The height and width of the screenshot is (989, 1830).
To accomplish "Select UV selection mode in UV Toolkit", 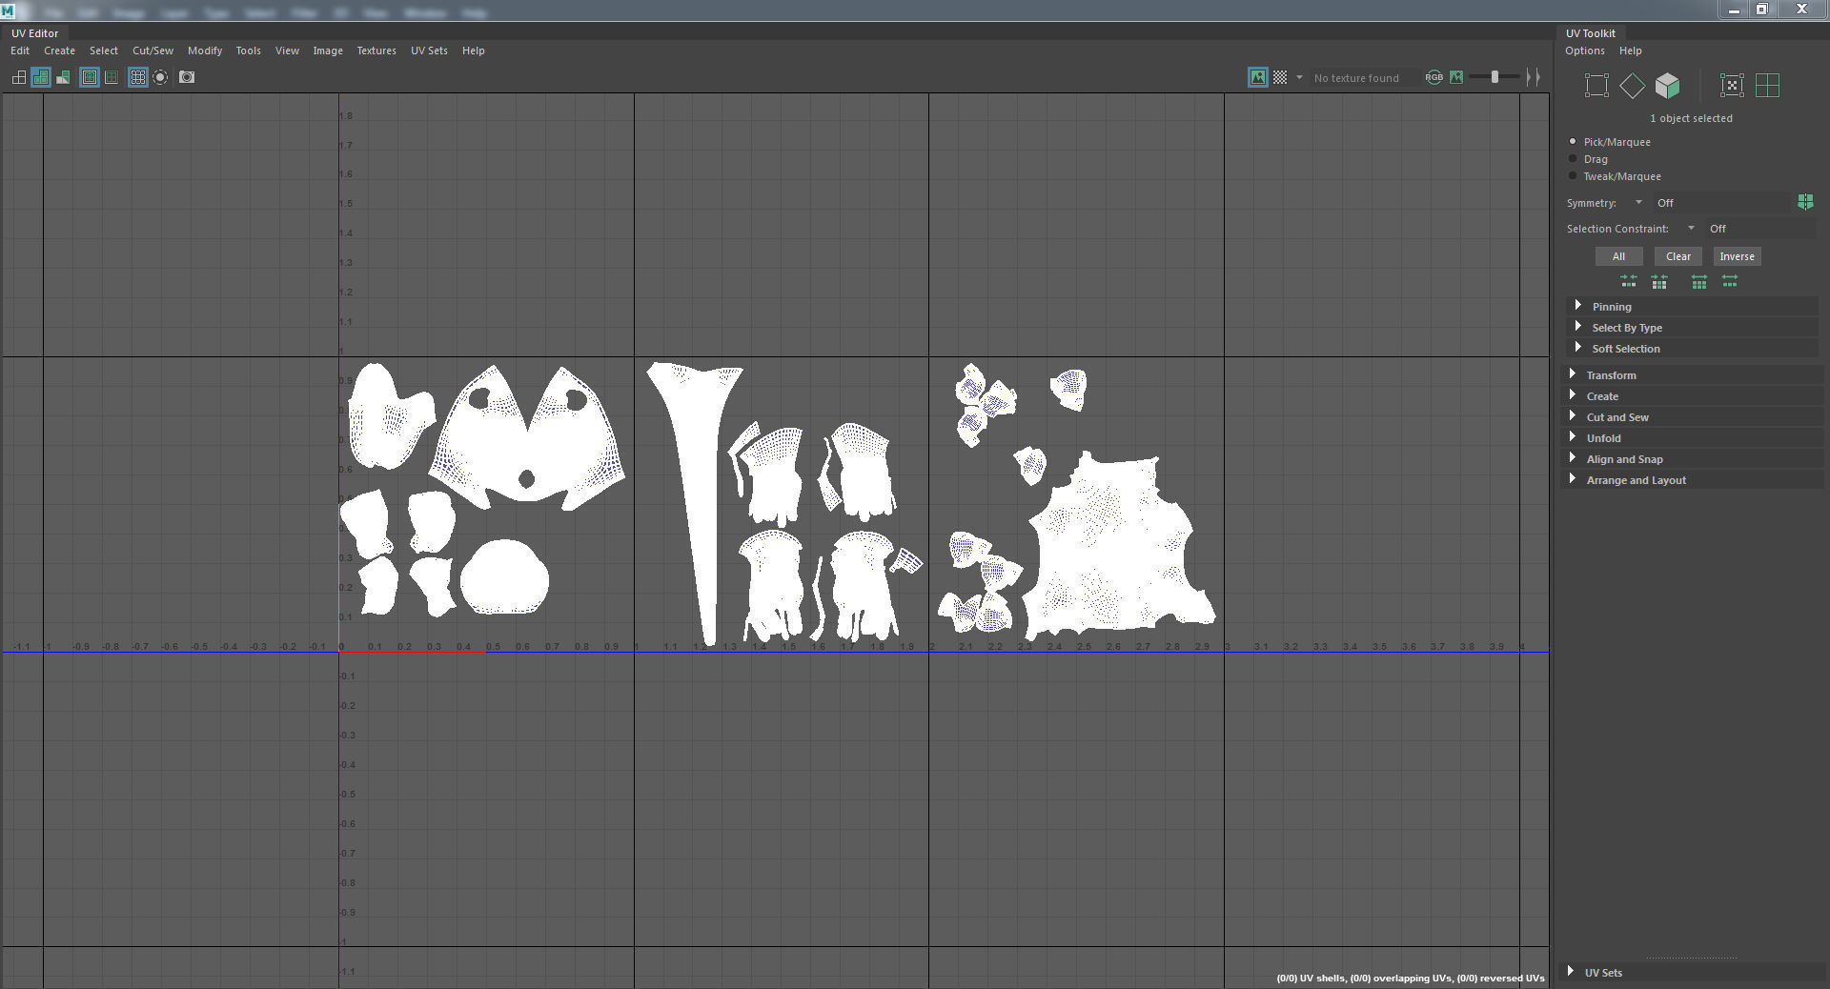I will click(1596, 86).
